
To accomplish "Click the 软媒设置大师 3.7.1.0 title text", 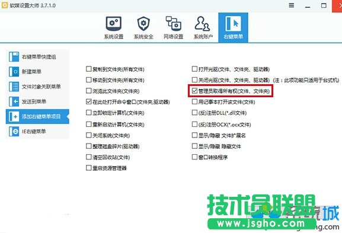I will tap(33, 5).
